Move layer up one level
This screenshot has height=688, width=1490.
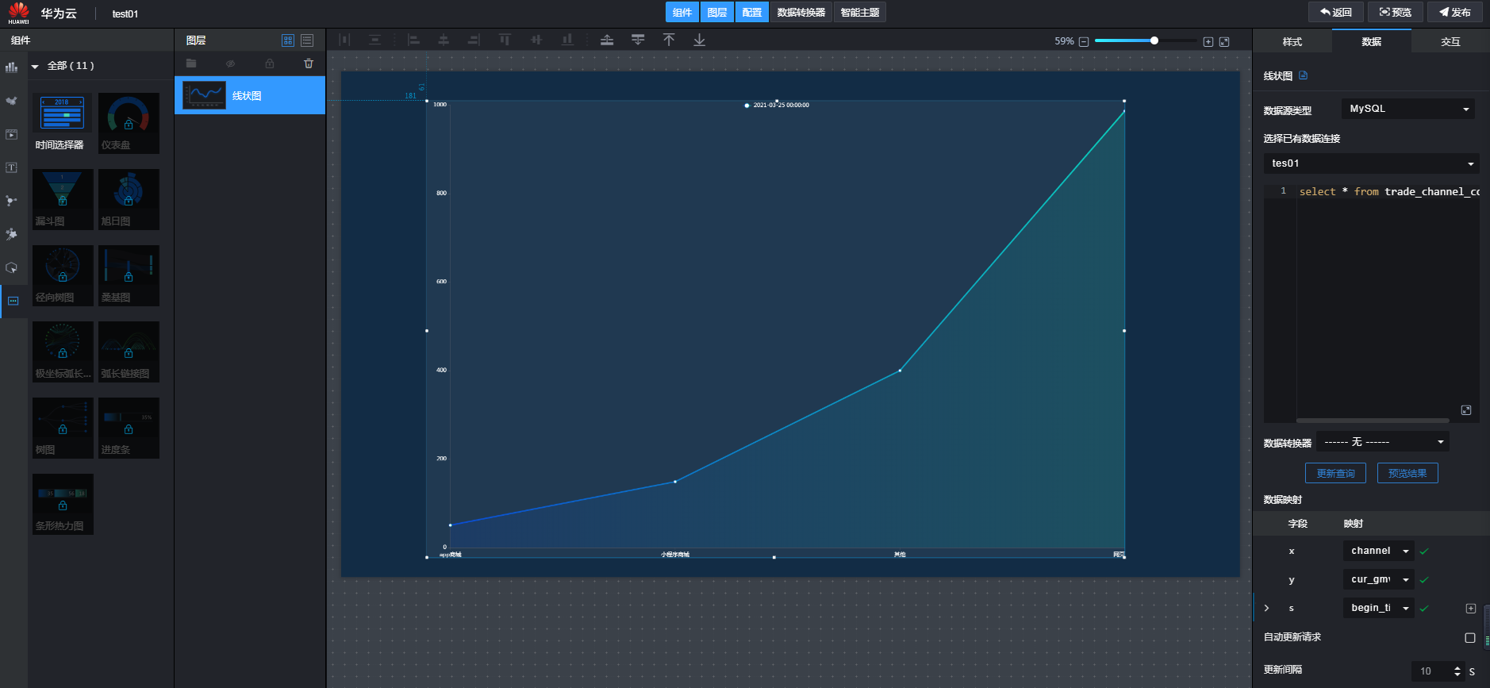[607, 40]
